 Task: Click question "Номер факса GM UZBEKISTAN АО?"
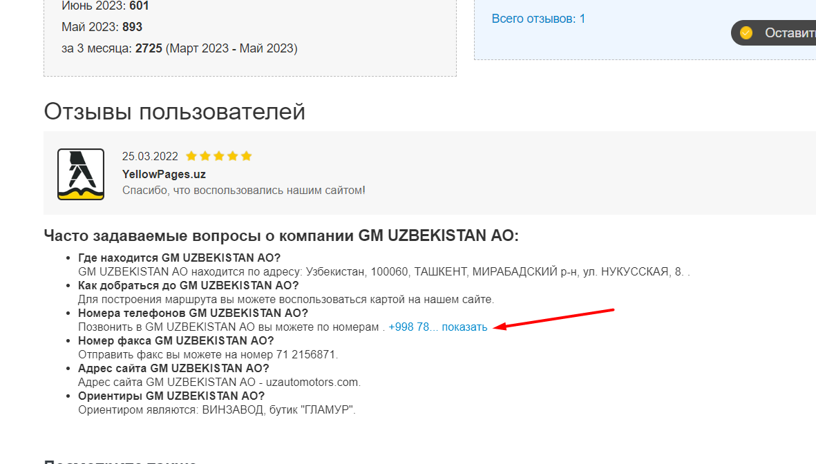176,340
